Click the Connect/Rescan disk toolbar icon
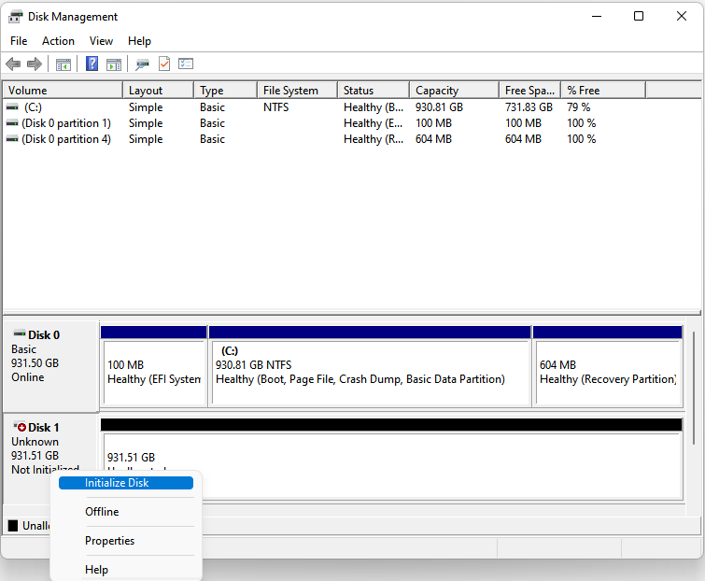Image resolution: width=705 pixels, height=581 pixels. (x=142, y=64)
